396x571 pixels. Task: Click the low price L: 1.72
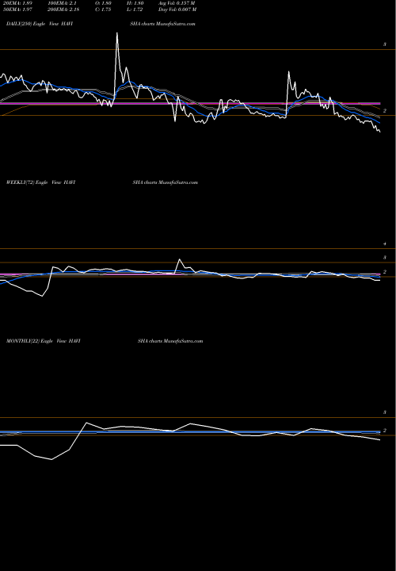point(135,10)
